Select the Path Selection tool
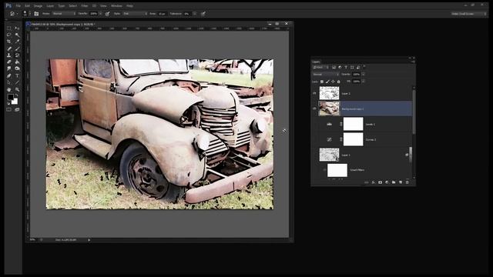Image resolution: width=493 pixels, height=277 pixels. (9, 82)
